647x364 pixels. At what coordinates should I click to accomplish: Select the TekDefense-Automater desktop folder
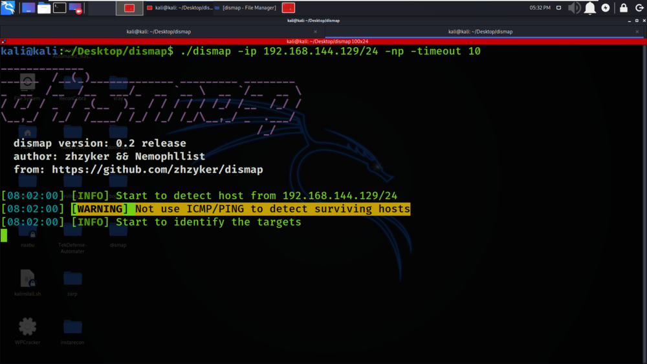coord(72,240)
